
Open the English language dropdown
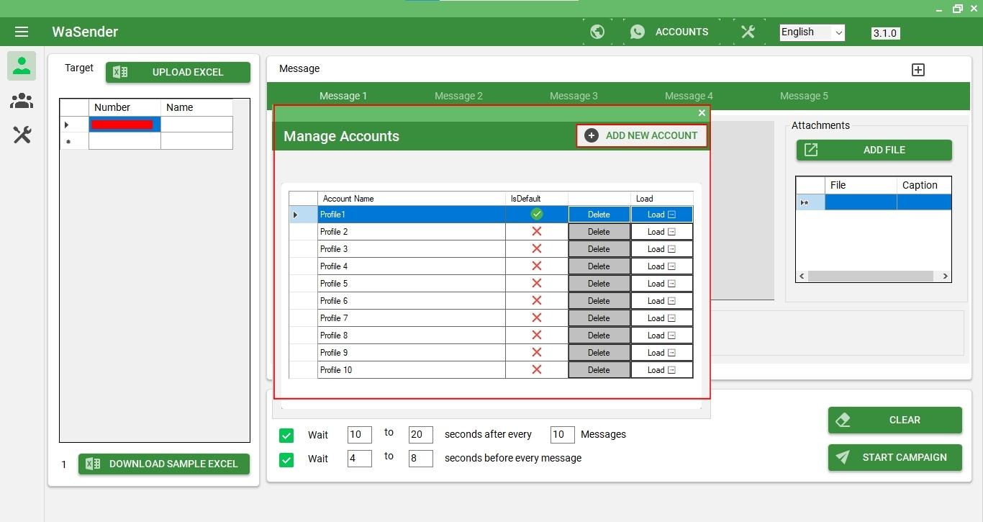[812, 32]
